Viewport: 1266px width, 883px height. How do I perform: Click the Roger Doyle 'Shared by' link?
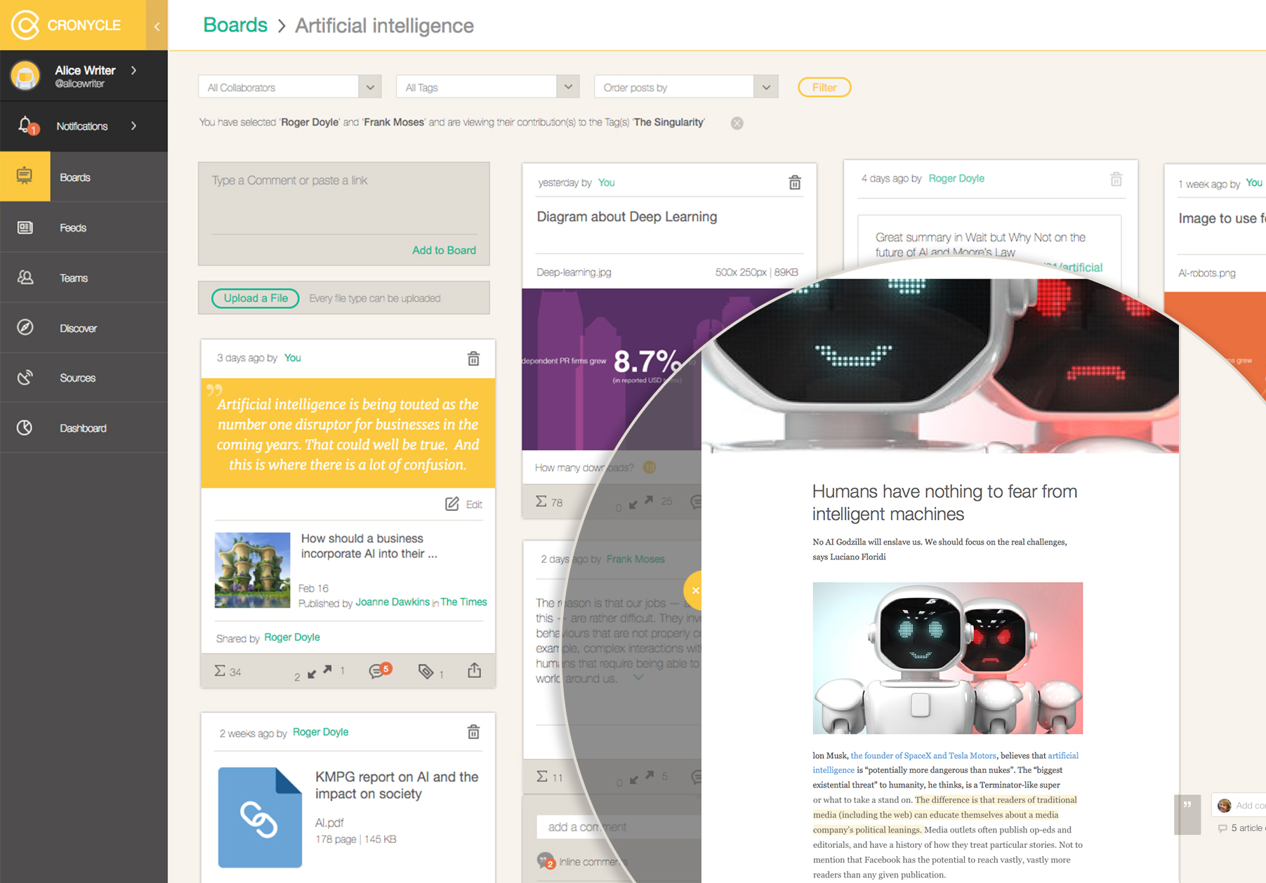(292, 637)
